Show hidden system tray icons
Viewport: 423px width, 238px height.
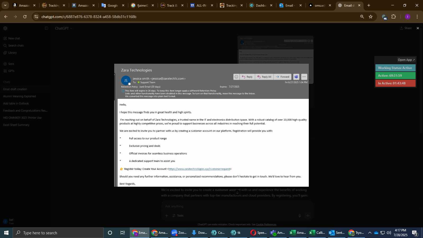pyautogui.click(x=370, y=233)
